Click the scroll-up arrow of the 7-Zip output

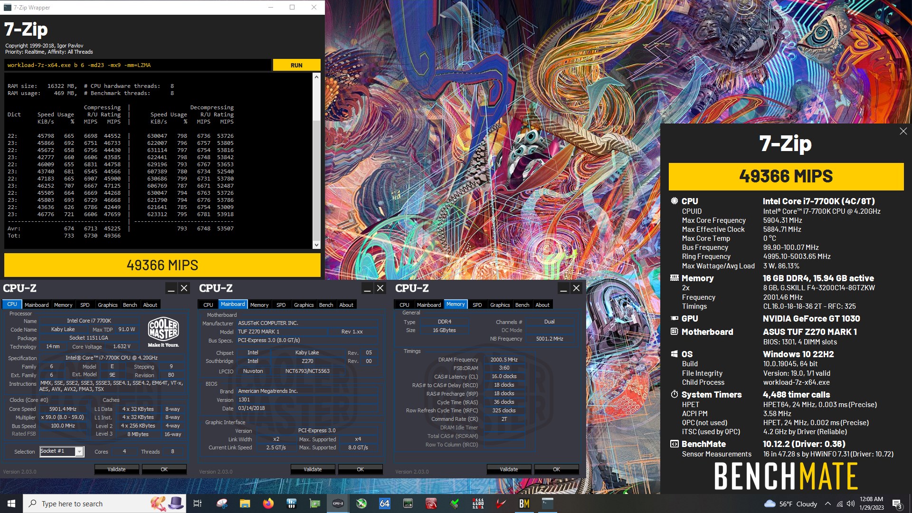[x=316, y=77]
